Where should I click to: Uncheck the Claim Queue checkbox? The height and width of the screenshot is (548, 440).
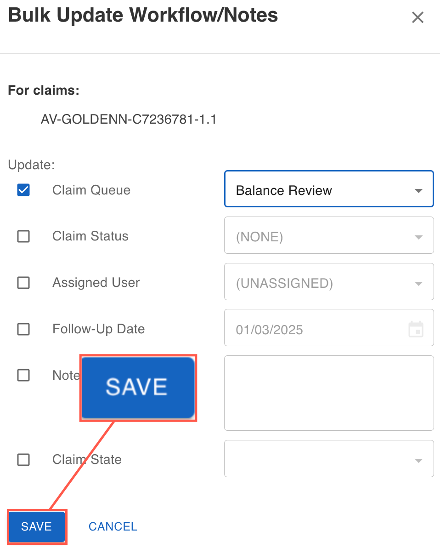tap(23, 190)
